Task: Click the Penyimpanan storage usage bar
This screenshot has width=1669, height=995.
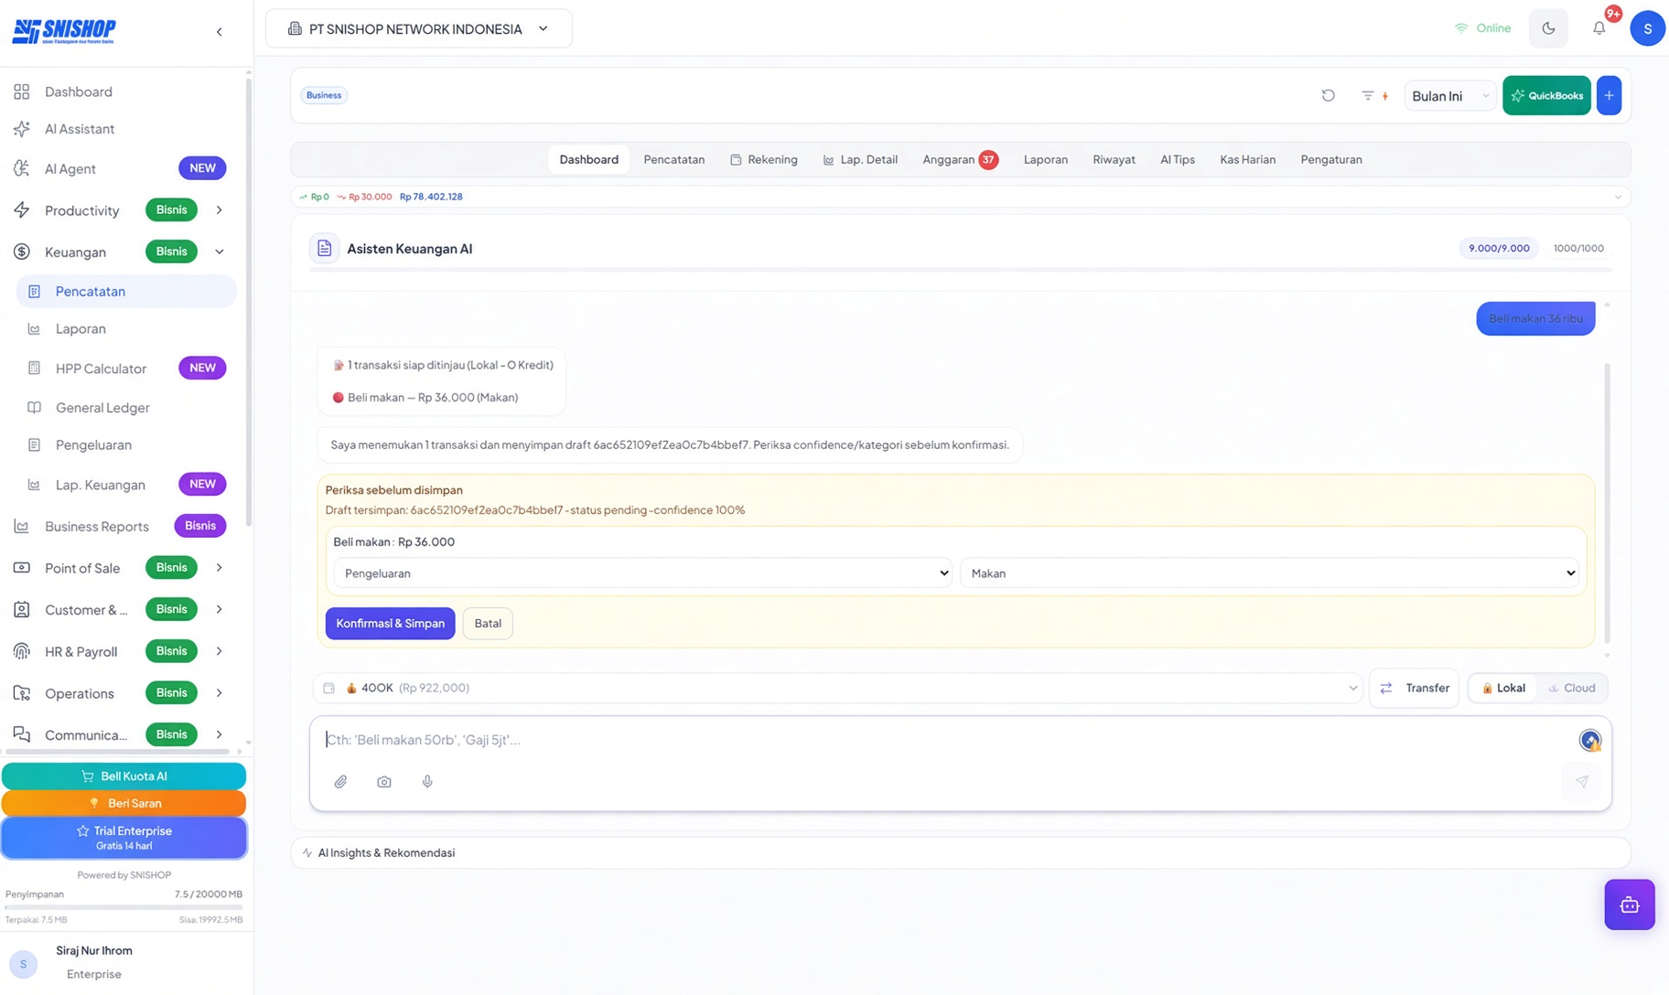Action: point(124,907)
